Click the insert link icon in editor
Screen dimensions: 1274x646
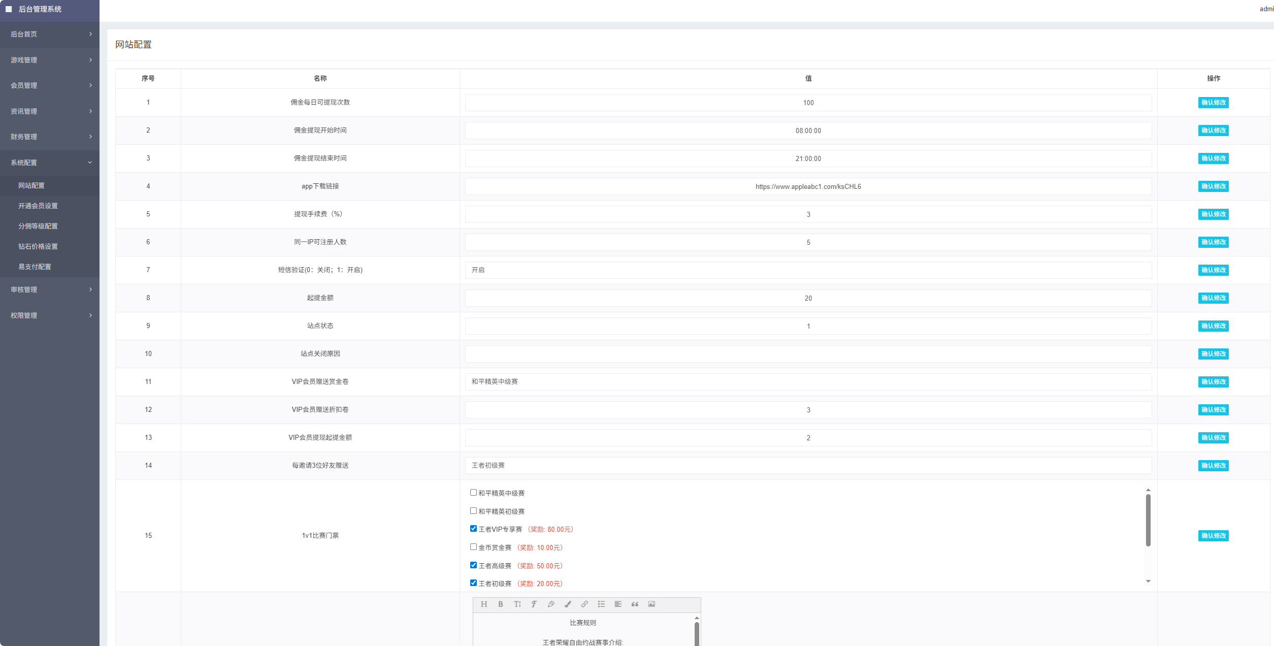(584, 604)
